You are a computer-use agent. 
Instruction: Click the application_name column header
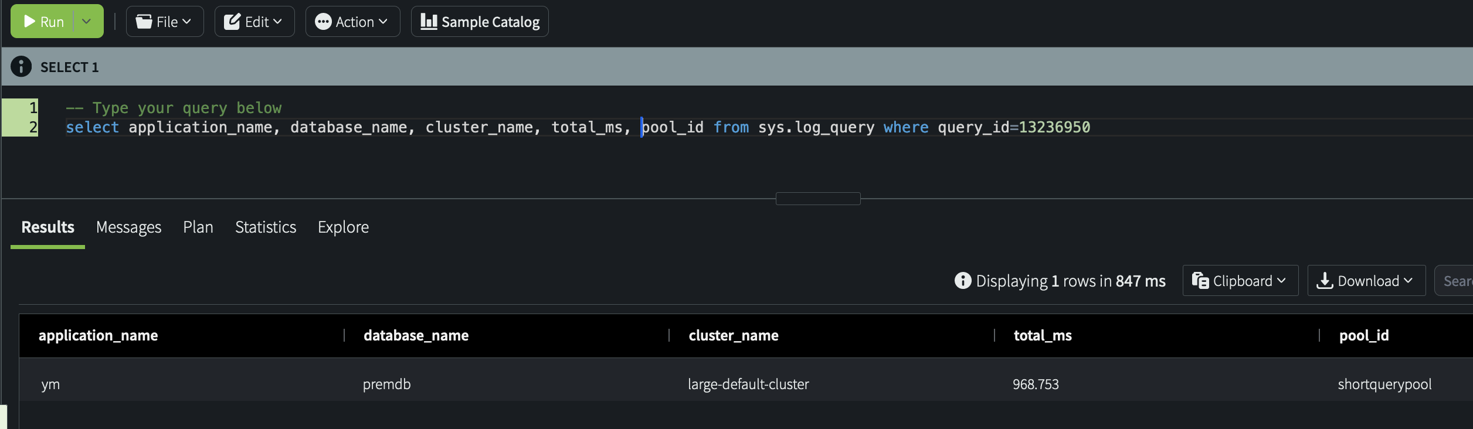tap(98, 336)
